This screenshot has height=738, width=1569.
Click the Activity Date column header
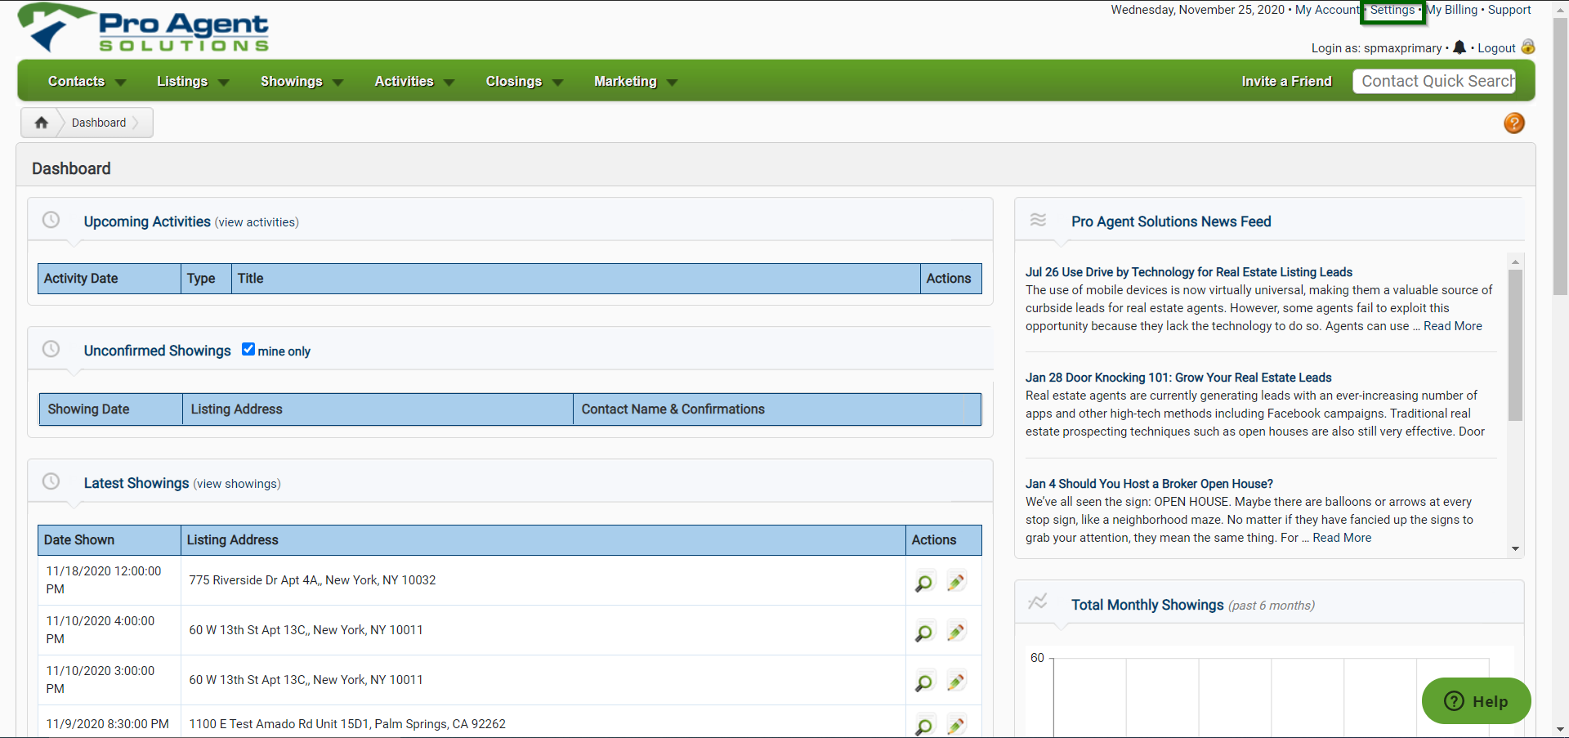[110, 279]
